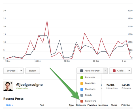Select Retweets green swatch in dropdown
Screen dimensions: 136x109
[x=82, y=77]
